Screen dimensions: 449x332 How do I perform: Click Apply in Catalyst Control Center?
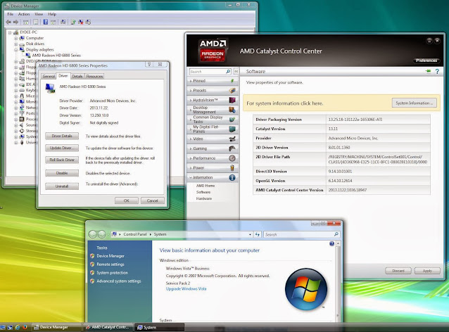pyautogui.click(x=427, y=271)
